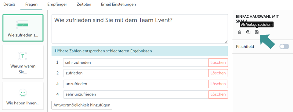
Task: Select the smiley question icon
Action: point(23,93)
